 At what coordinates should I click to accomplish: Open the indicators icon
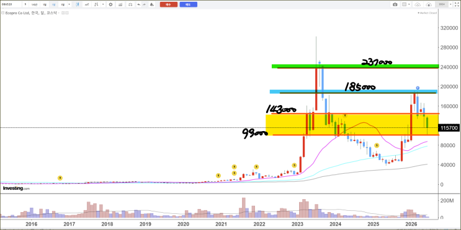point(120,4)
